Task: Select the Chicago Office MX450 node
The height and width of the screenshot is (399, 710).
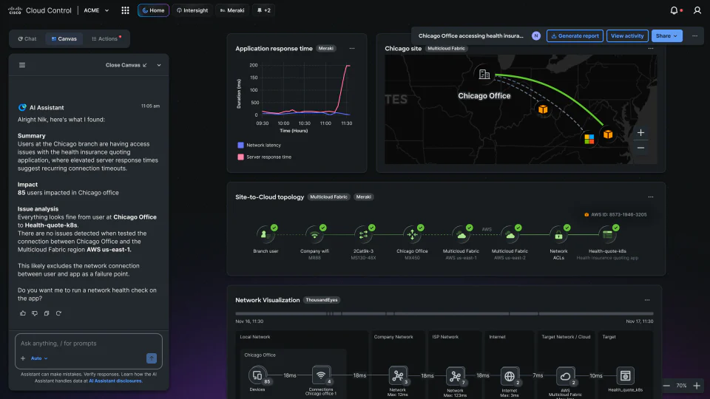Action: click(412, 234)
